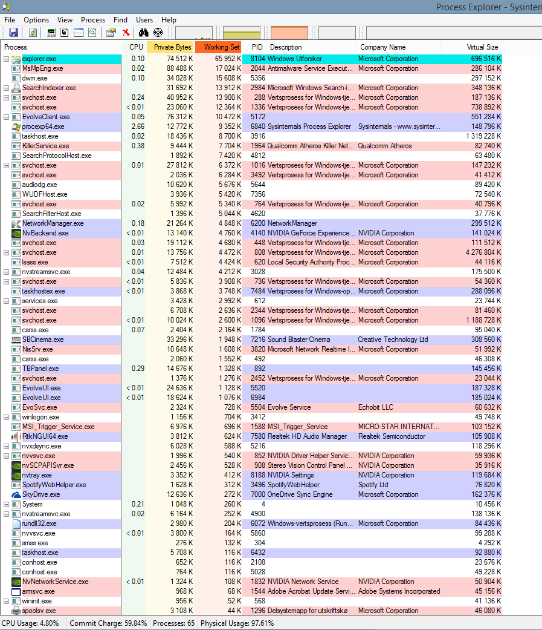Toggle the process tree view icon
This screenshot has width=542, height=630.
pyautogui.click(x=65, y=33)
